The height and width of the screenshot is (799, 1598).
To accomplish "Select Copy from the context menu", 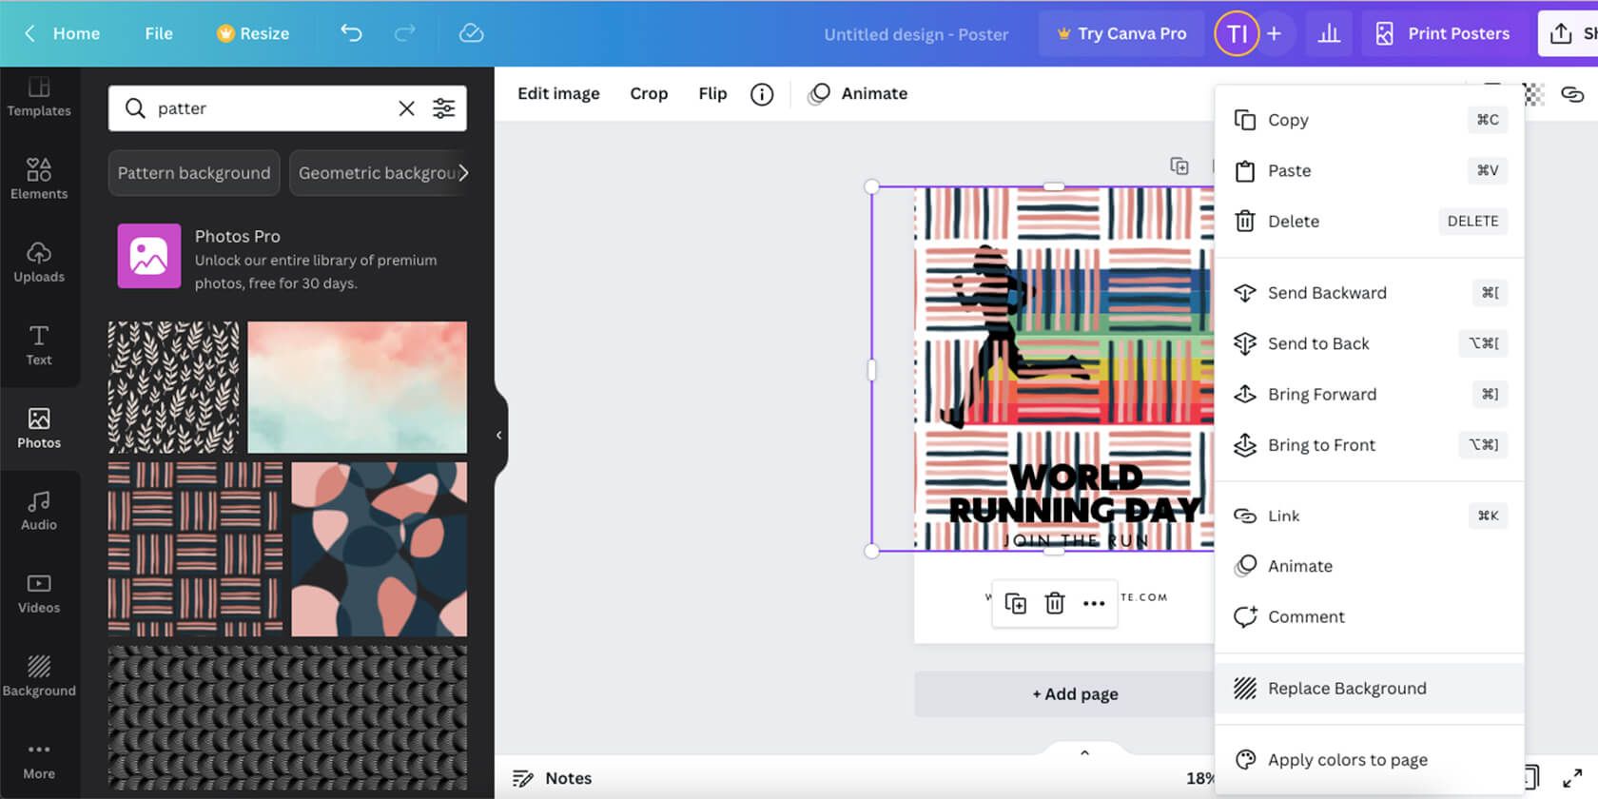I will 1370,120.
